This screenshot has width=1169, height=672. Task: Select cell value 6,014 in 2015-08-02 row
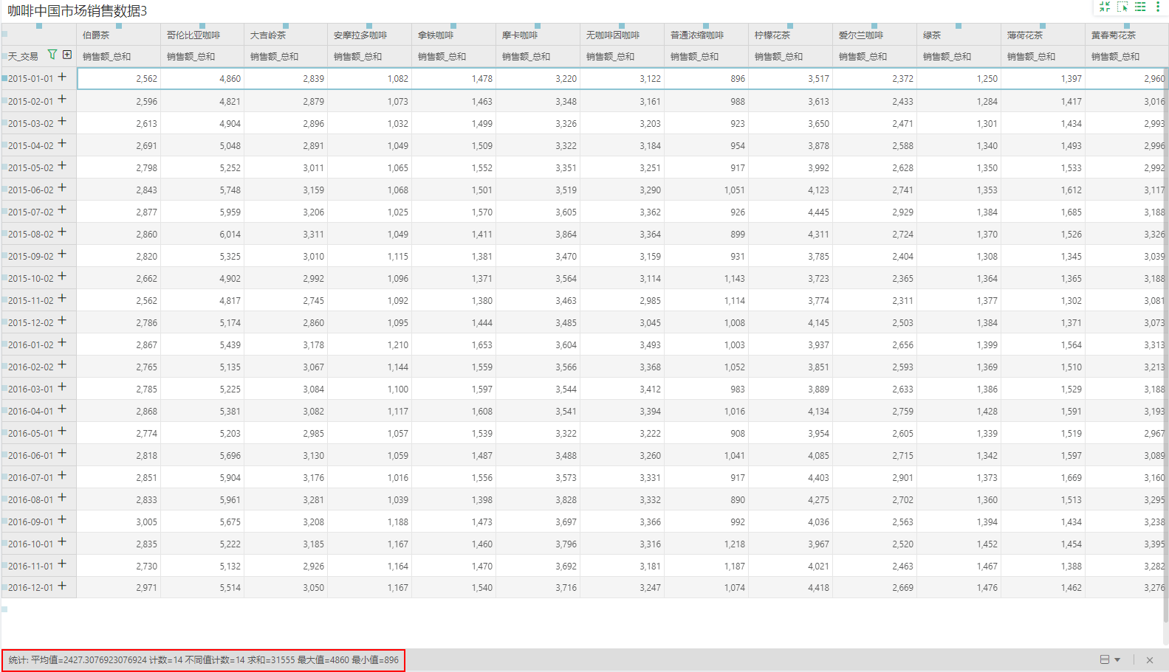pos(230,235)
